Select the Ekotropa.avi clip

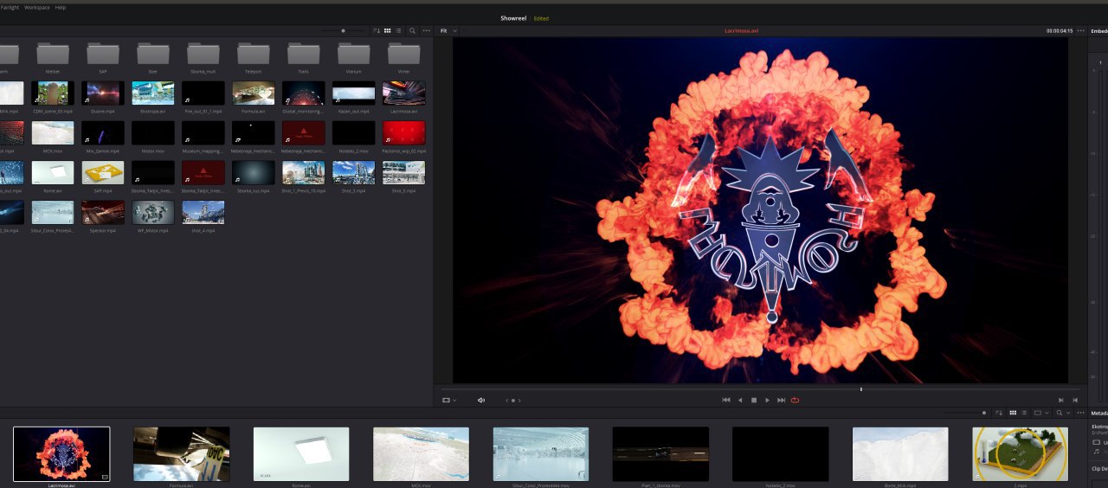(x=153, y=93)
